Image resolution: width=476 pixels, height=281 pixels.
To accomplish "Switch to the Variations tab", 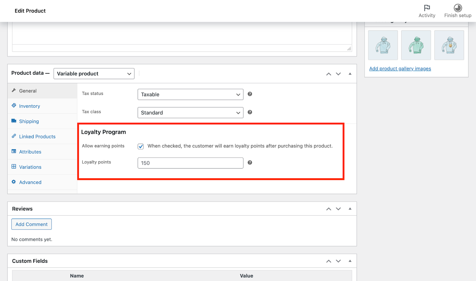I will (x=30, y=167).
